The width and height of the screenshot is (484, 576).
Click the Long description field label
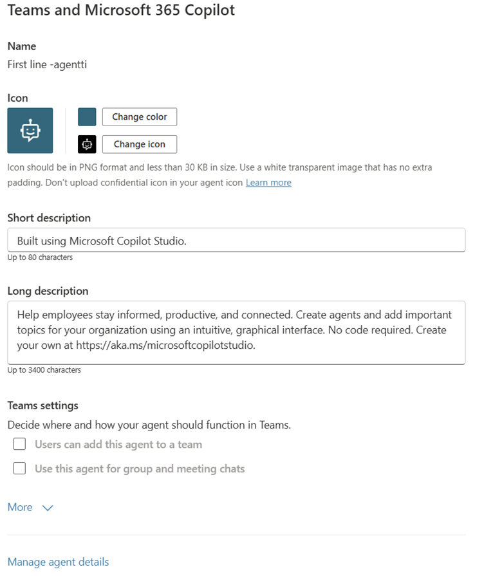click(48, 291)
